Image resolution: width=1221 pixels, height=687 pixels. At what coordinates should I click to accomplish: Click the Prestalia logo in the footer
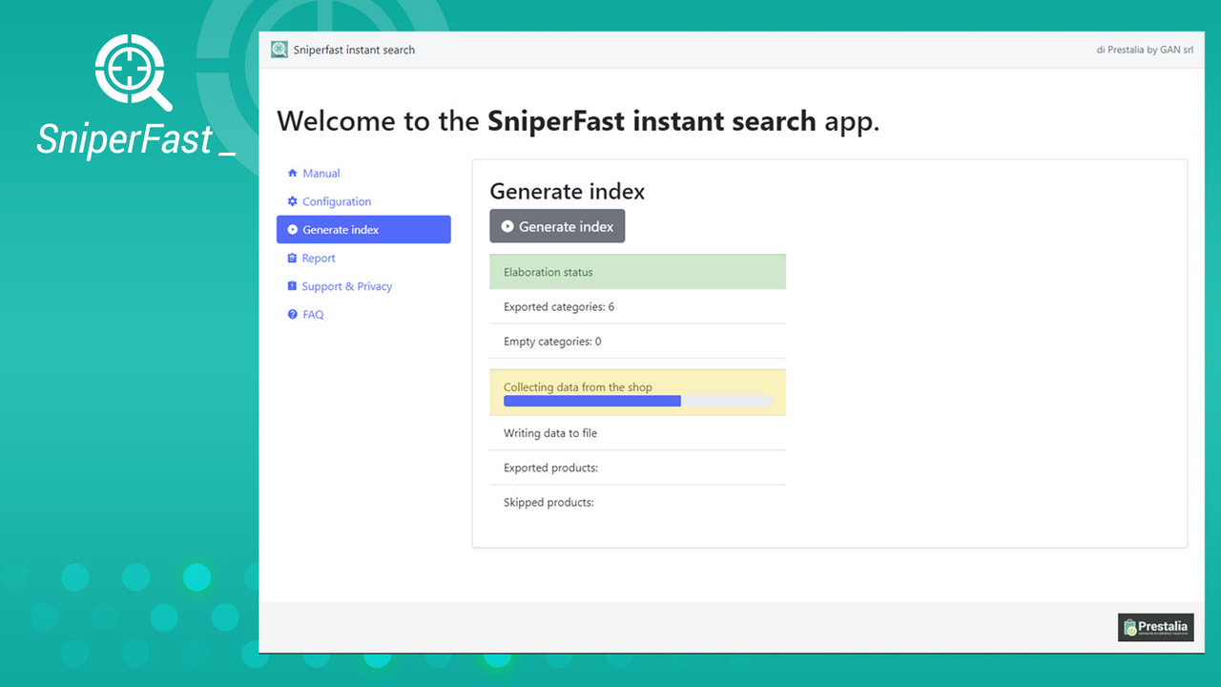click(1155, 627)
